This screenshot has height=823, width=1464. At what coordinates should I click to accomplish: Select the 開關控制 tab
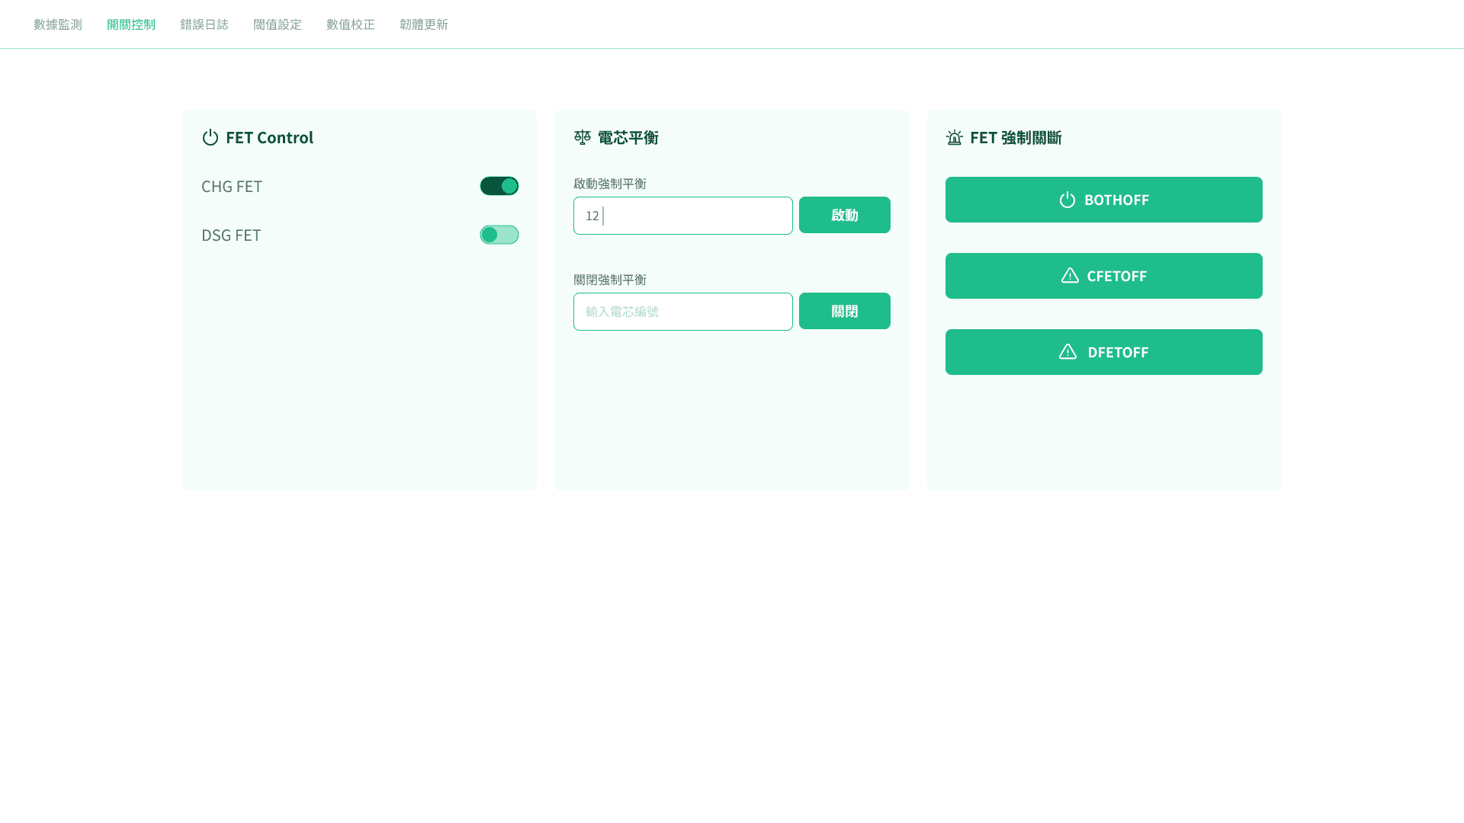tap(130, 24)
